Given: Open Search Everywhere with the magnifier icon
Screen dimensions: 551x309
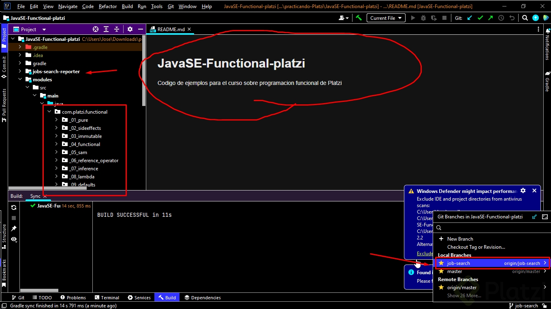Looking at the screenshot, I should (525, 18).
